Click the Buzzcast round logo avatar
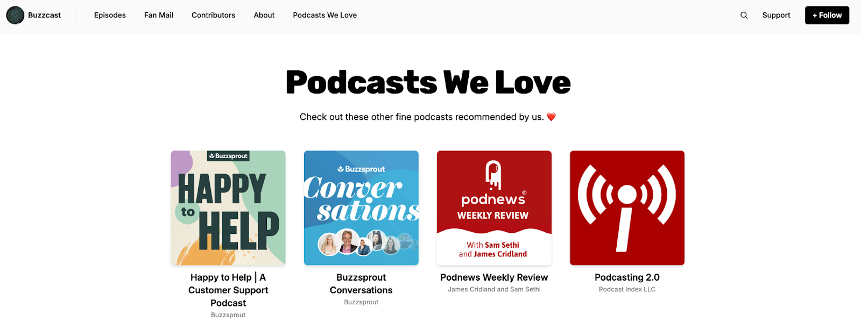This screenshot has width=861, height=329. tap(15, 15)
